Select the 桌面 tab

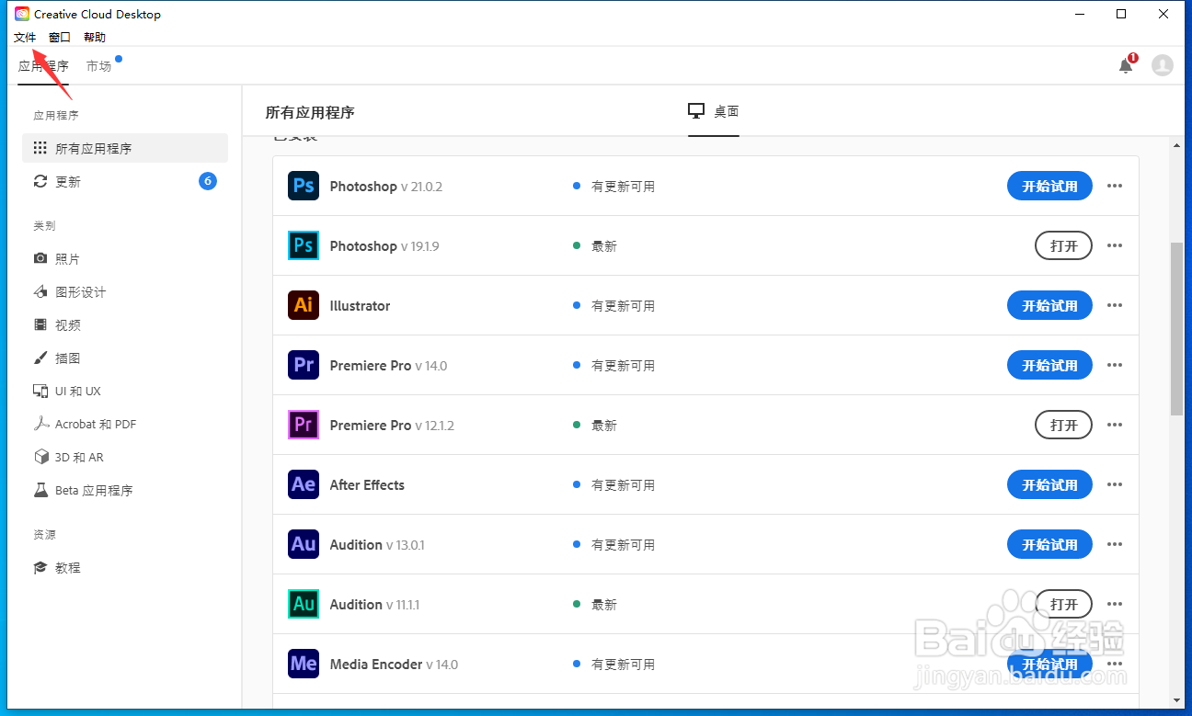click(x=714, y=111)
